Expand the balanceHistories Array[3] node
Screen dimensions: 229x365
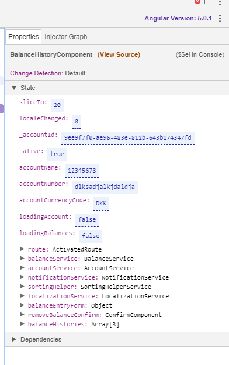pos(22,324)
